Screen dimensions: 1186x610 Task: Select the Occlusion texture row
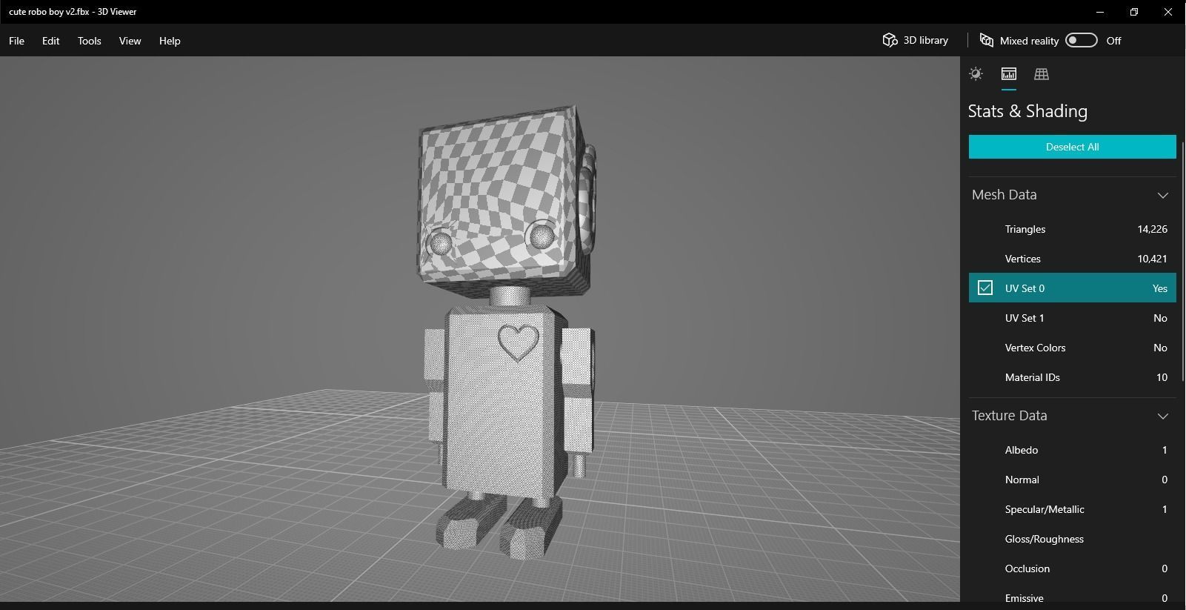pos(1072,568)
